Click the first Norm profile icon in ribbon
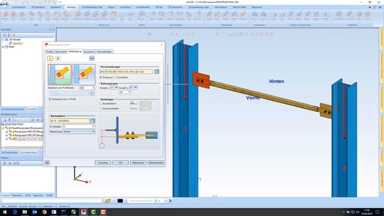Image resolution: width=384 pixels, height=216 pixels. pyautogui.click(x=6, y=16)
